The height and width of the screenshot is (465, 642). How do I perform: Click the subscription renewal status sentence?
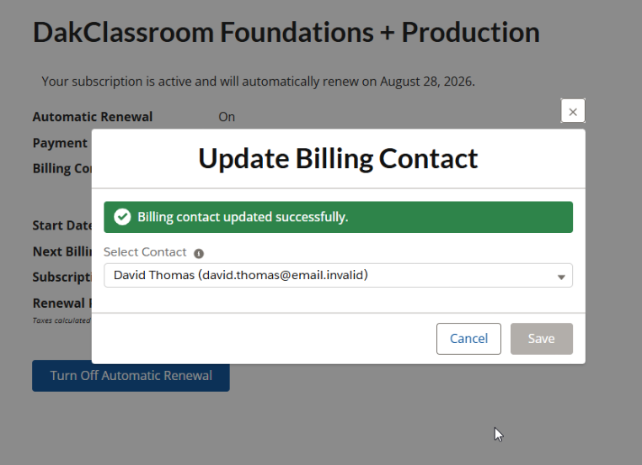[x=258, y=82]
